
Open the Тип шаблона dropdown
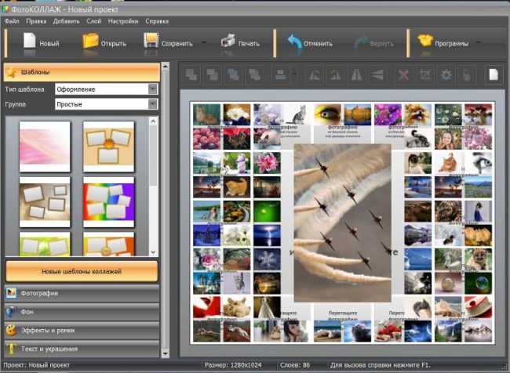pyautogui.click(x=107, y=89)
